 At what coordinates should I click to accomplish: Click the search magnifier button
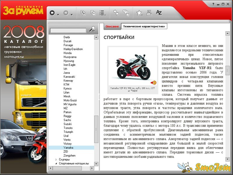(x=92, y=29)
